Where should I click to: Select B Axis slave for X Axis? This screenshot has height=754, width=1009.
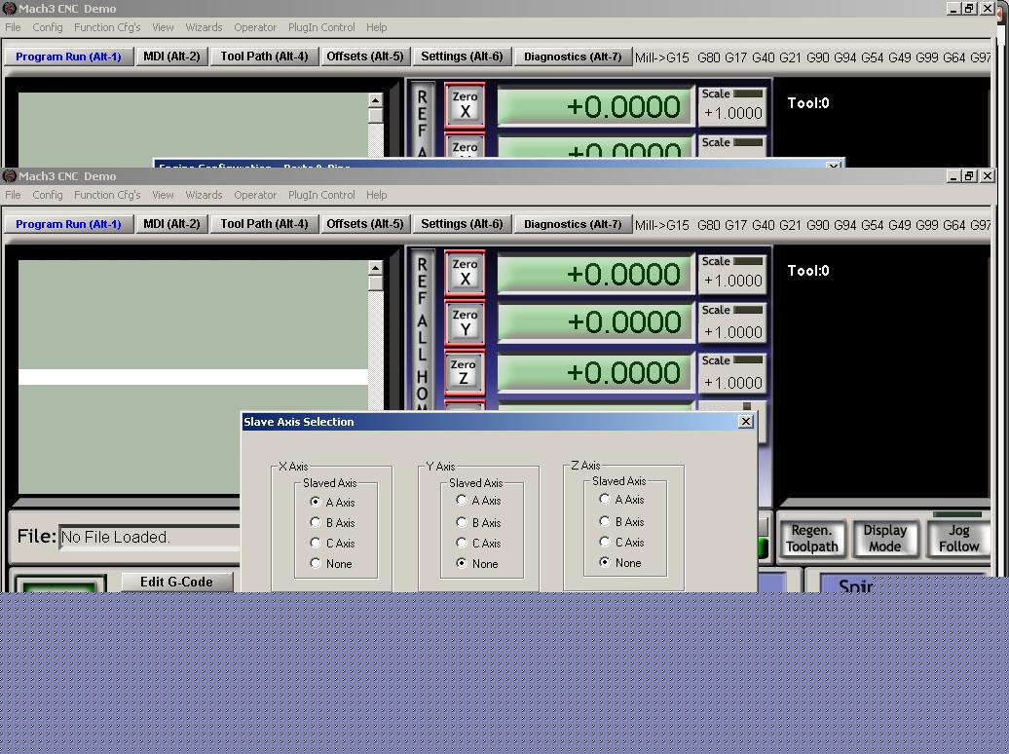316,522
